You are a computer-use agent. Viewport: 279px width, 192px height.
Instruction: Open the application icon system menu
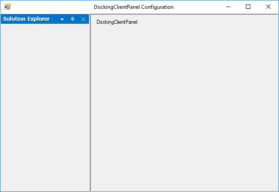pos(7,7)
